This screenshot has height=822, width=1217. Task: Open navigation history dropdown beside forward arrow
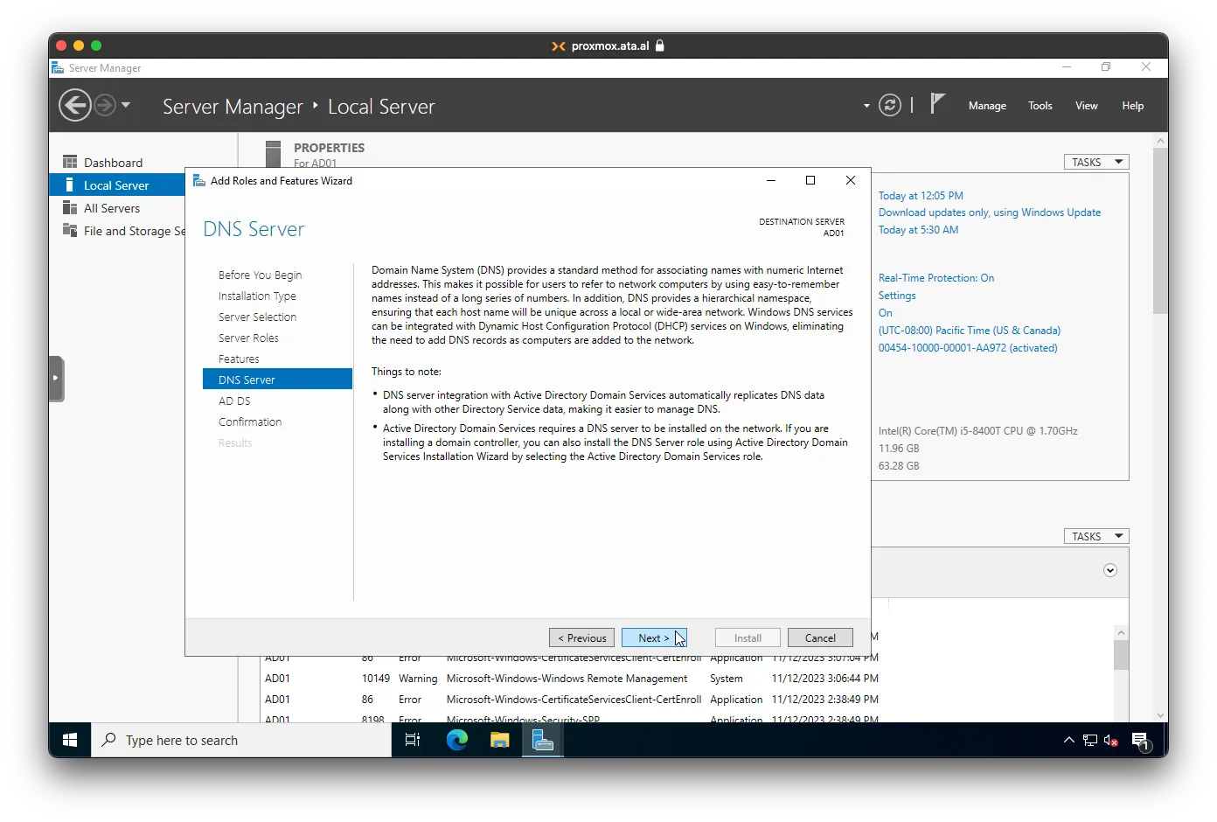[x=126, y=105]
